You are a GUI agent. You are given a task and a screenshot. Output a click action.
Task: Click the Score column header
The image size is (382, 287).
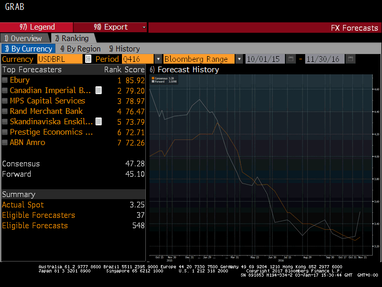(134, 70)
